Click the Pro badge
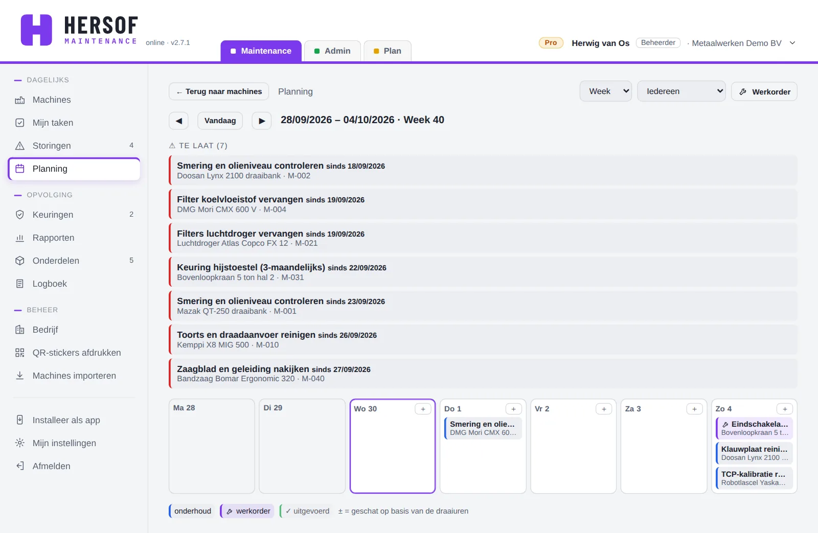 point(551,43)
